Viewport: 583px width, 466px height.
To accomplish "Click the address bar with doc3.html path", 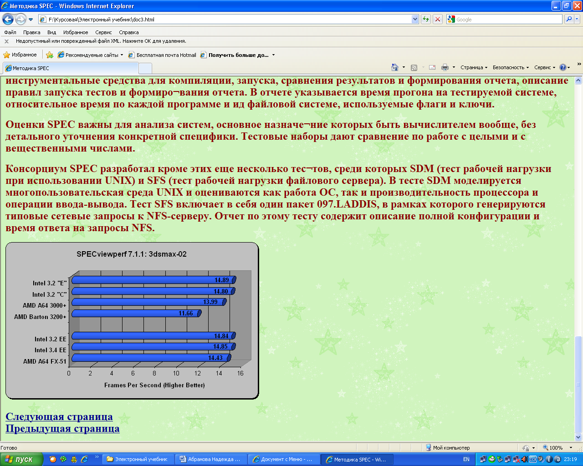I will click(x=225, y=20).
